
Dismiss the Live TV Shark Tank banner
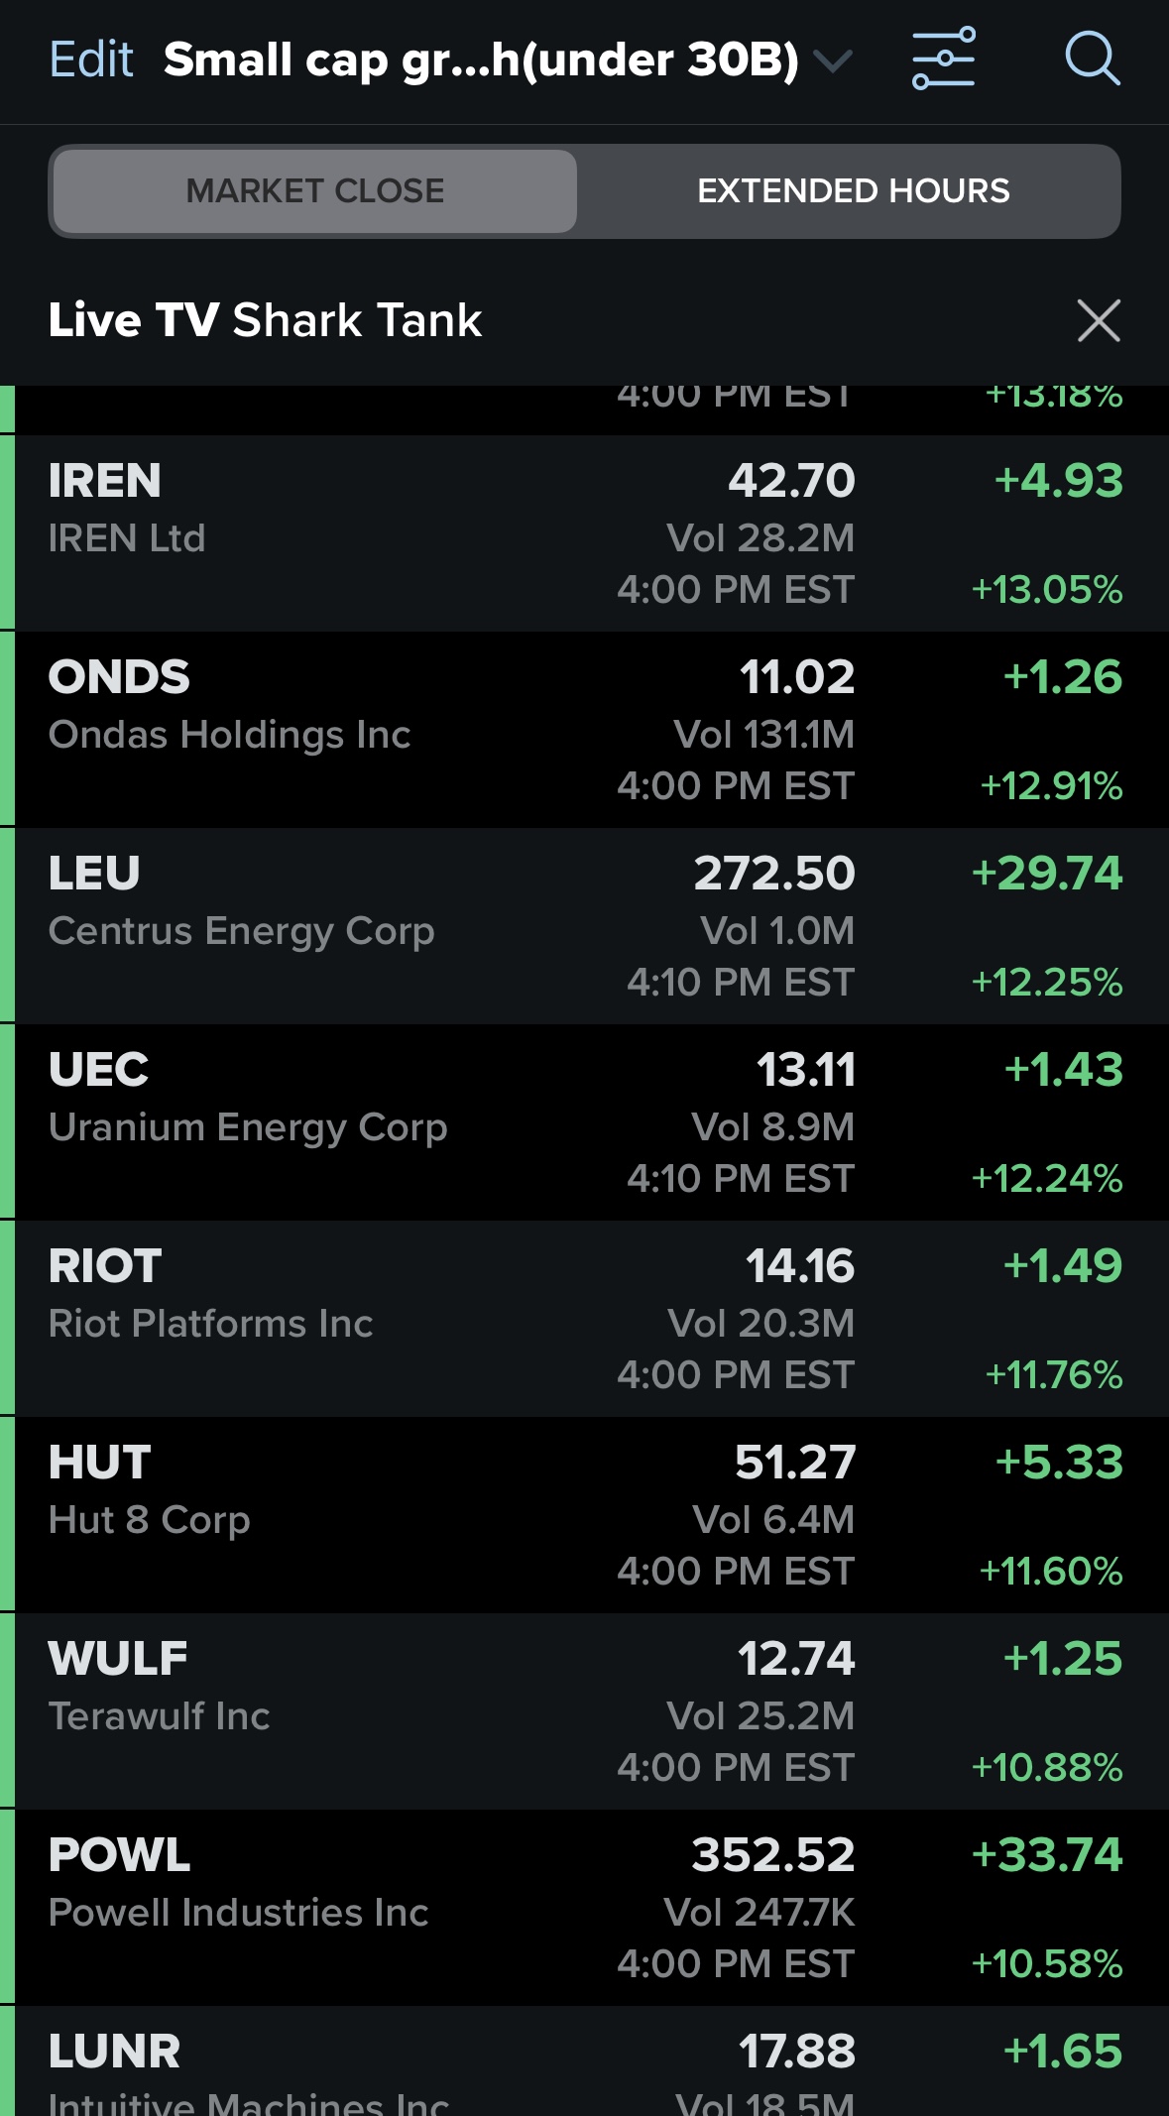click(1098, 320)
